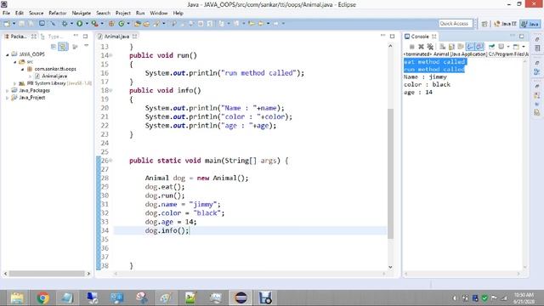Click the Display Selected Console icon
544x306 pixels.
pyautogui.click(x=501, y=47)
